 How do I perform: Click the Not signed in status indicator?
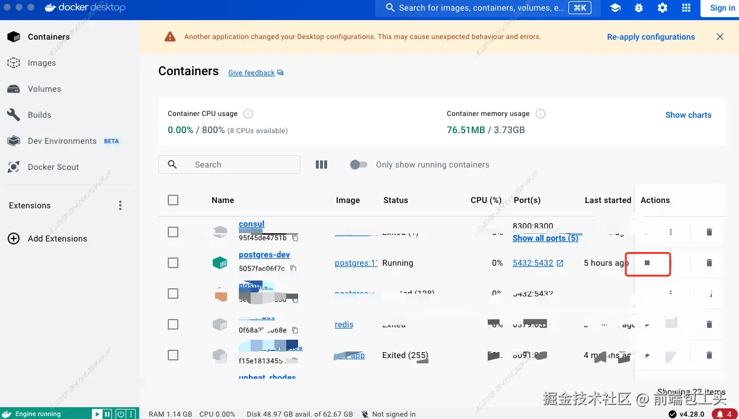(x=389, y=414)
